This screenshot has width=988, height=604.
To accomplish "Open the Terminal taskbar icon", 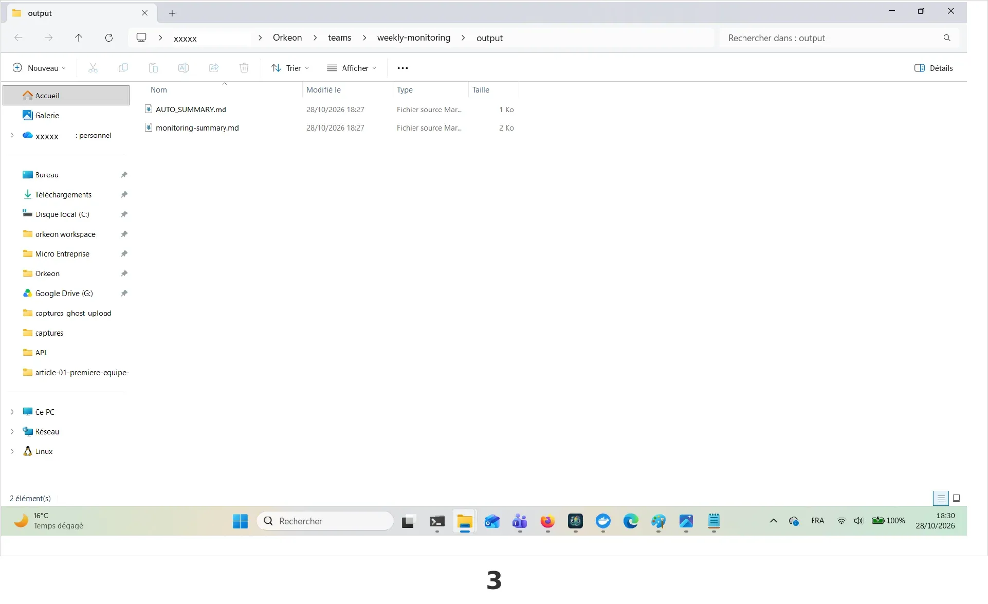I will tap(437, 521).
